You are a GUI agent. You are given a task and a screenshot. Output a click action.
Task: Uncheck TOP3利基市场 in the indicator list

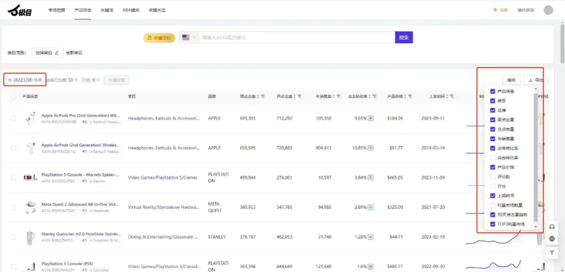(493, 224)
